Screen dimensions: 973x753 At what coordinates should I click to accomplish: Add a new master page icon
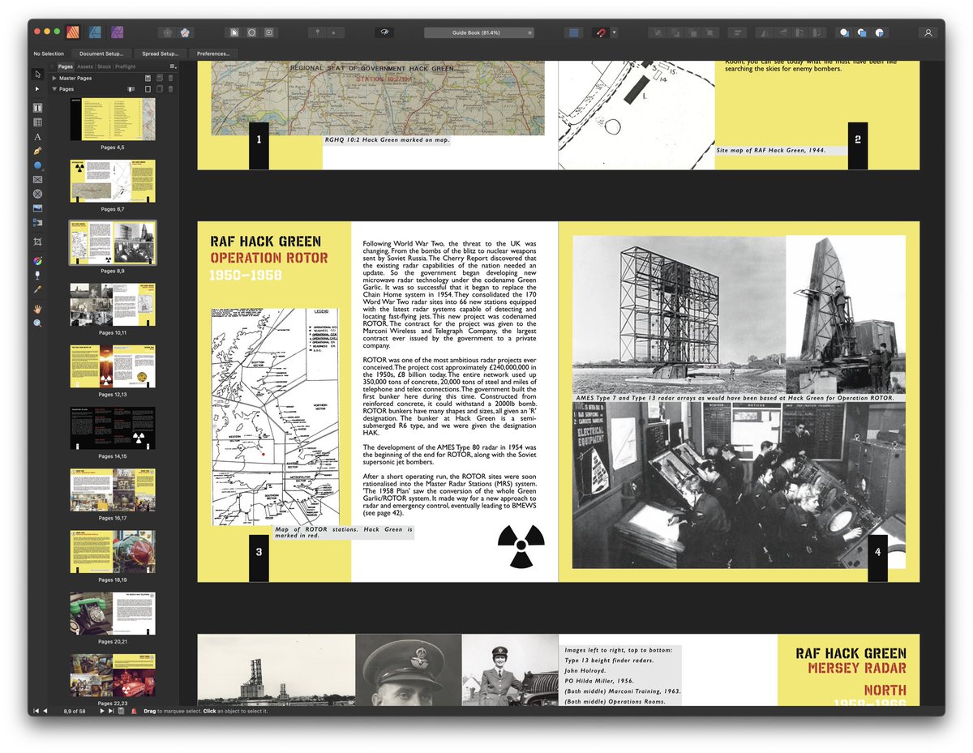pos(148,78)
